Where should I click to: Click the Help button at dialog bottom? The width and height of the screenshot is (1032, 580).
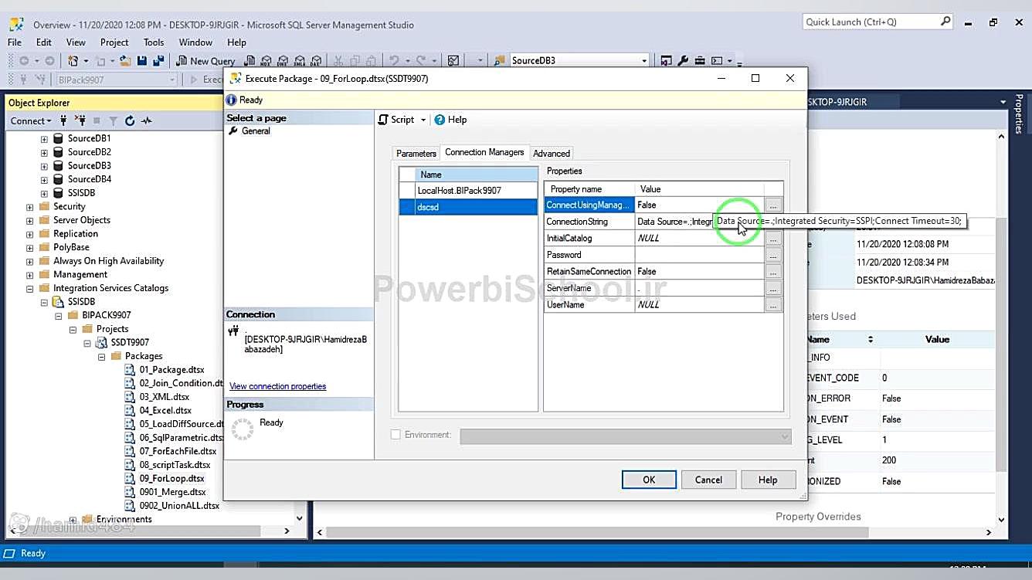tap(768, 480)
